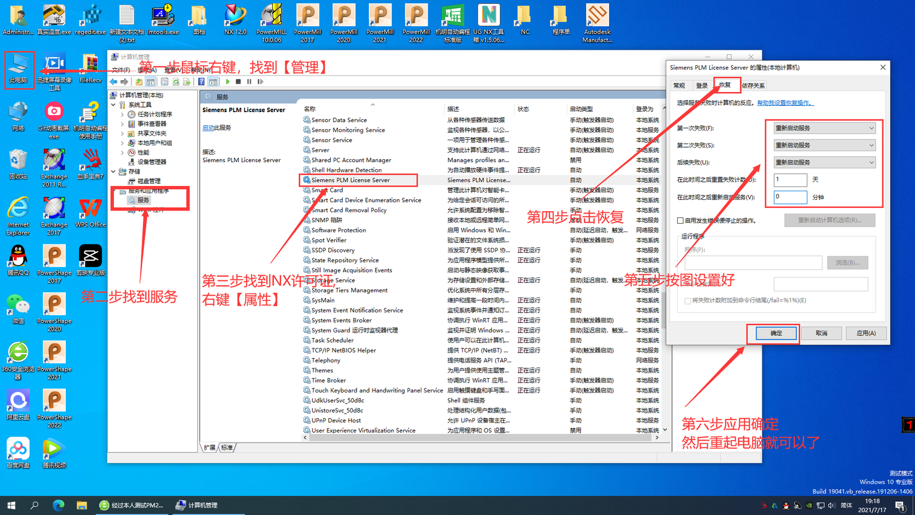Click the Apply (应用) button in properties dialog
This screenshot has width=915, height=515.
[x=866, y=333]
